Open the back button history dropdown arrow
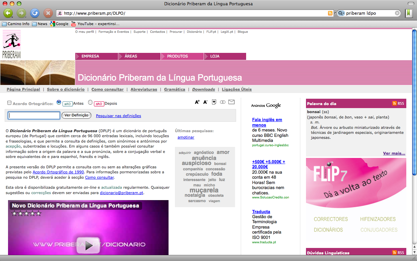417x261 pixels. 12,17
